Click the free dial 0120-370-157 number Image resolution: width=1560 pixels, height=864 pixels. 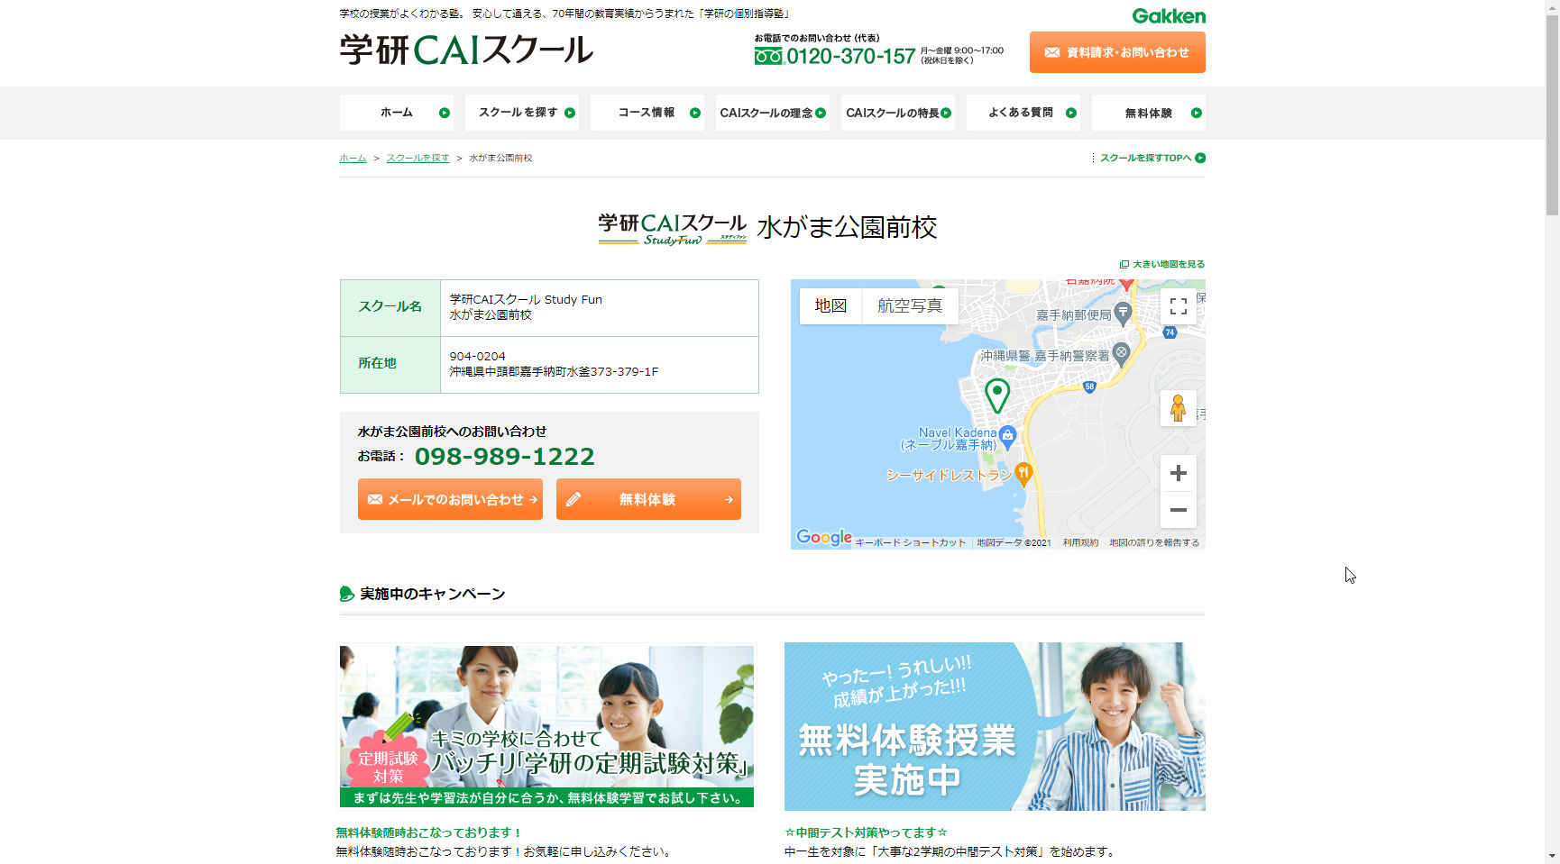click(850, 57)
